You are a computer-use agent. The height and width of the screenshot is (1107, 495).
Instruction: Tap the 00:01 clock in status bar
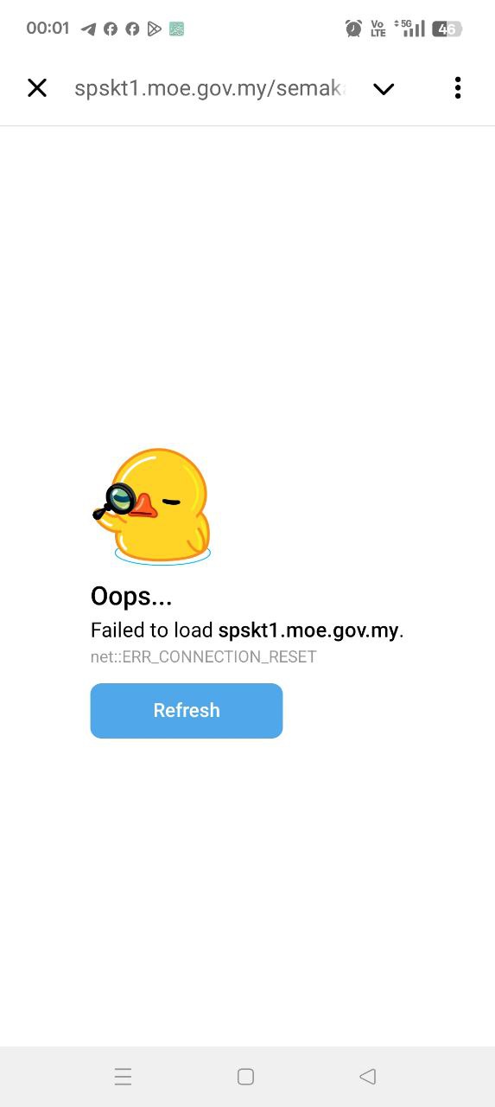pyautogui.click(x=48, y=29)
